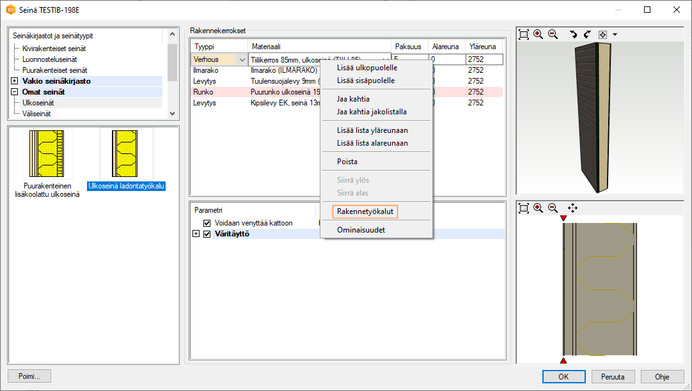Expand the Väritäyttö parameter group
Screen dimensions: 692x391
coord(196,234)
